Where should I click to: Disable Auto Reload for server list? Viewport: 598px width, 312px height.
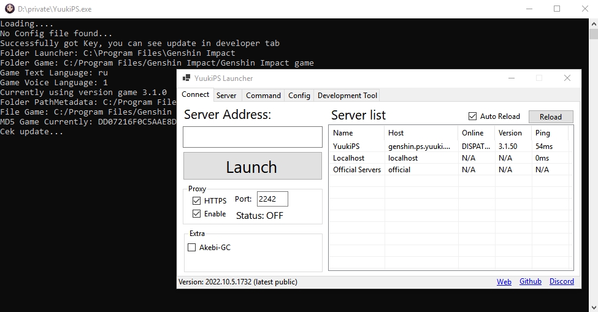[x=472, y=116]
